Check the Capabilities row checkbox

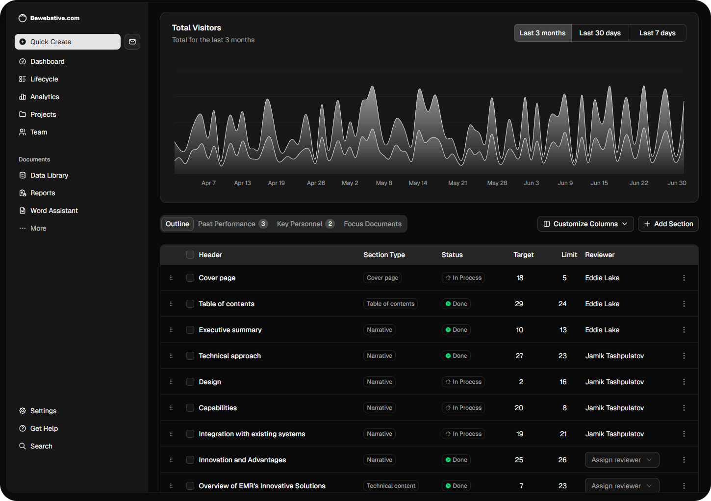(x=190, y=408)
